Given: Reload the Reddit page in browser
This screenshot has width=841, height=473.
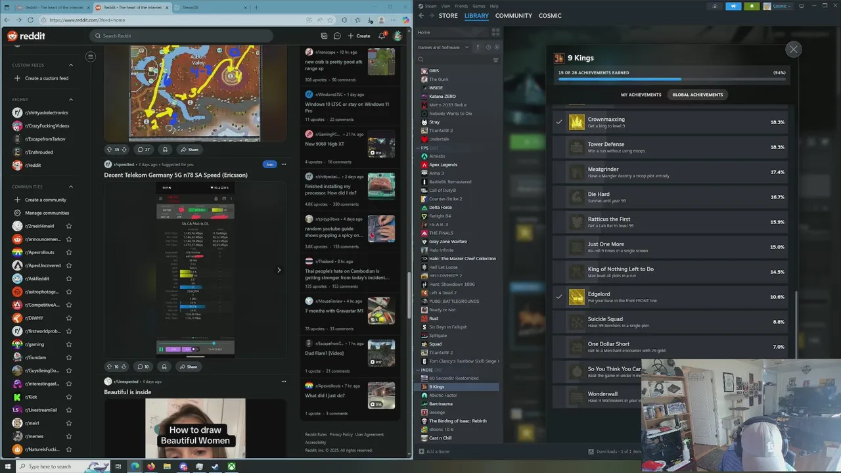Looking at the screenshot, I should 30,20.
